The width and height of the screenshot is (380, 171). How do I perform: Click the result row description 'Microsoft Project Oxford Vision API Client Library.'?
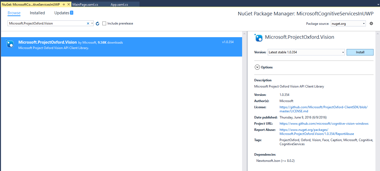(x=54, y=48)
